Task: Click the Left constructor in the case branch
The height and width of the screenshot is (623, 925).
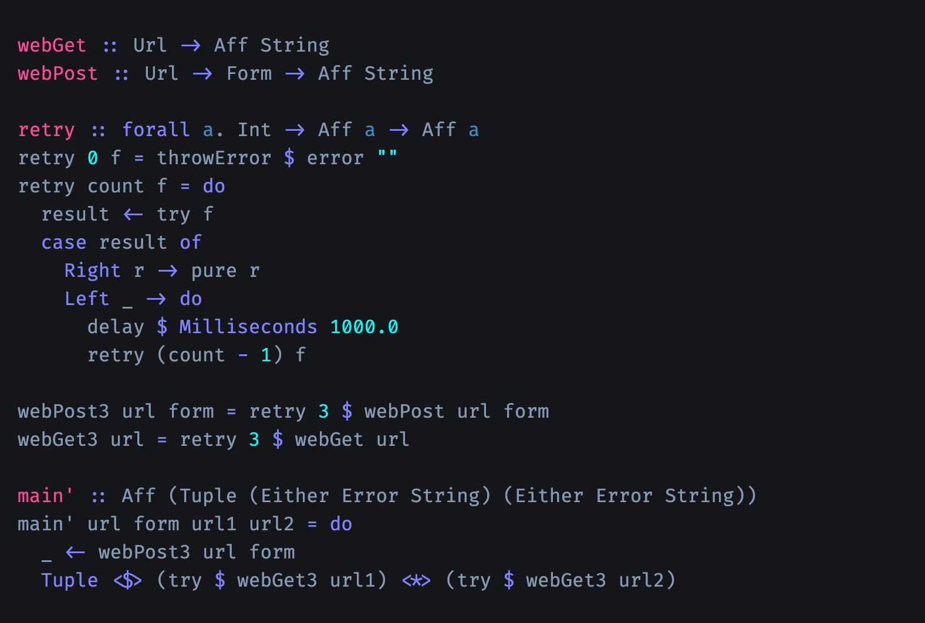Action: (x=87, y=299)
